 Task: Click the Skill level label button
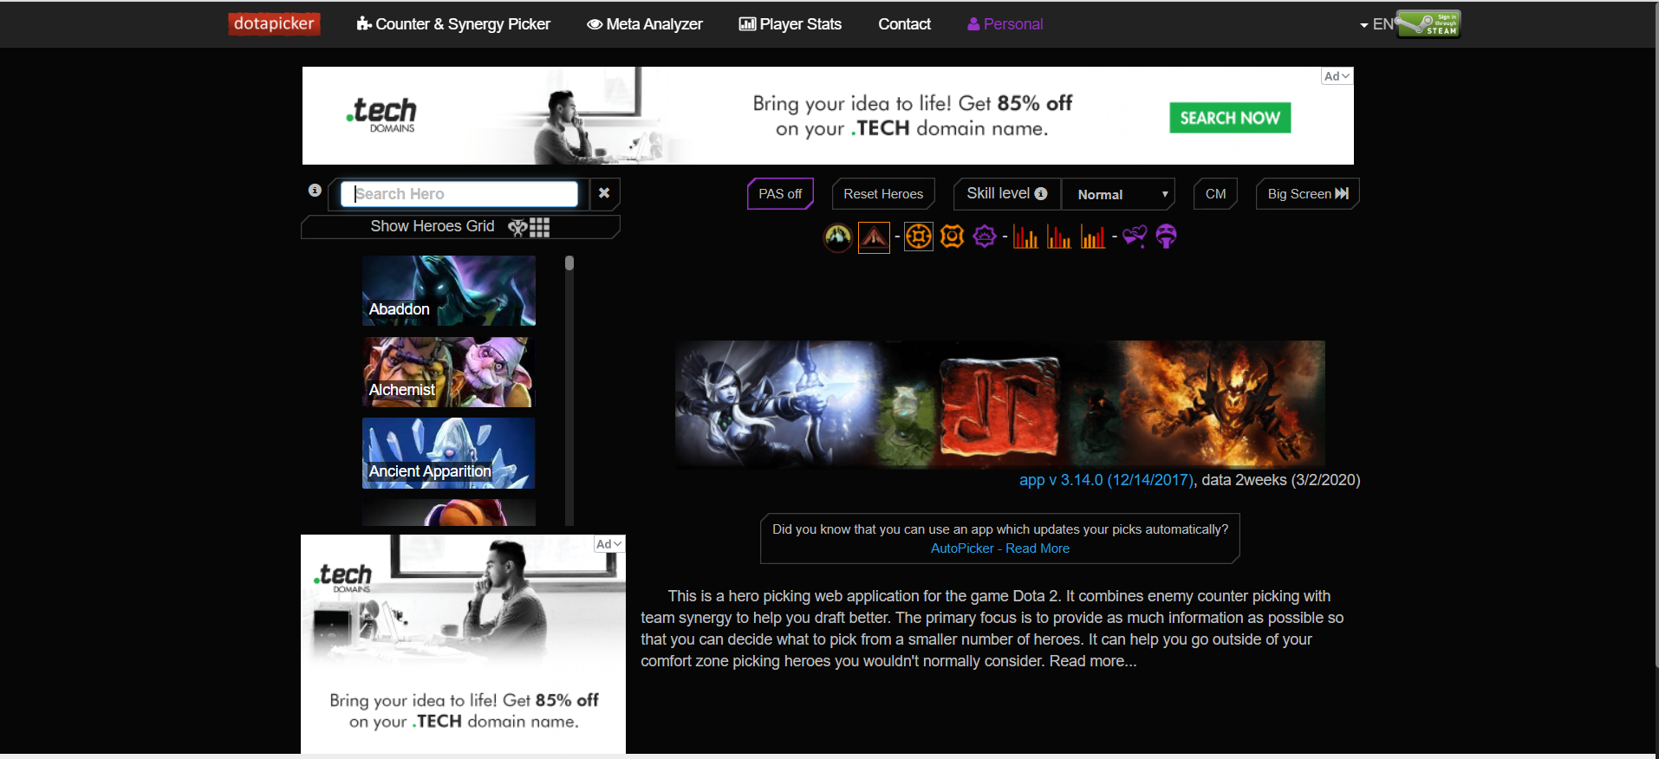(1007, 194)
